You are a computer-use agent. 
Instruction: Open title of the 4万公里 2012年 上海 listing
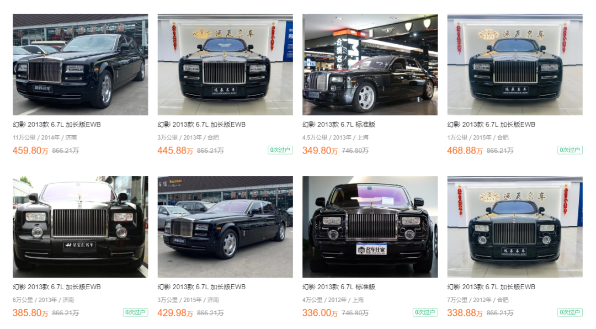[x=339, y=287]
